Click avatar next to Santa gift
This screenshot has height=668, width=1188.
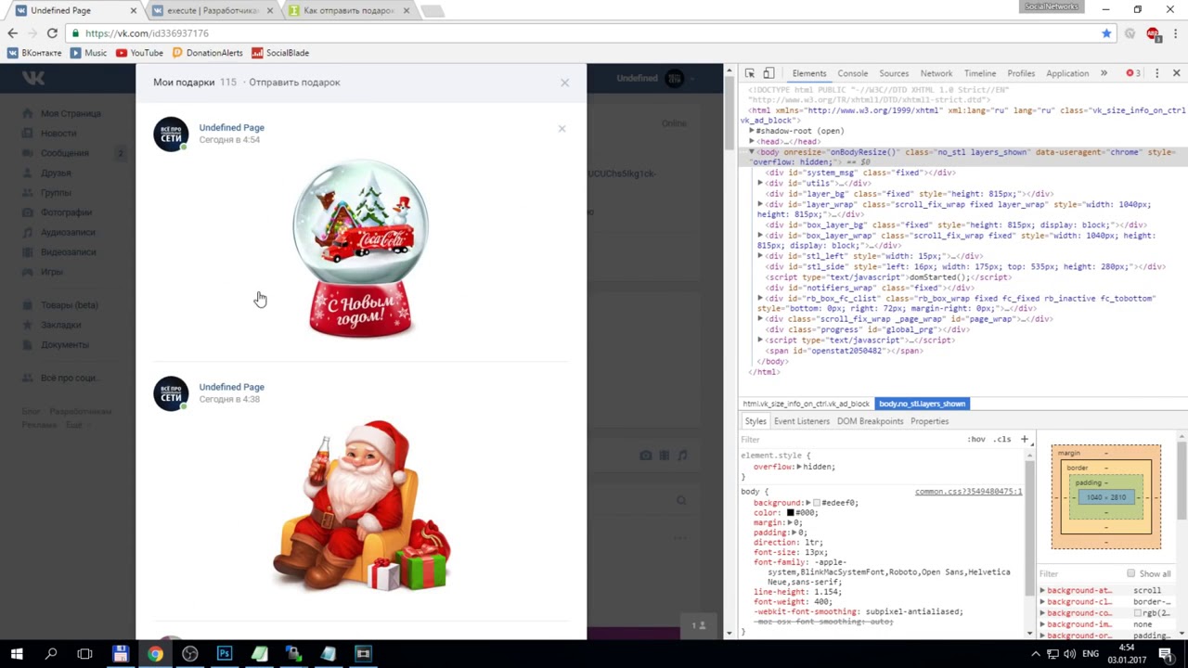click(x=171, y=393)
